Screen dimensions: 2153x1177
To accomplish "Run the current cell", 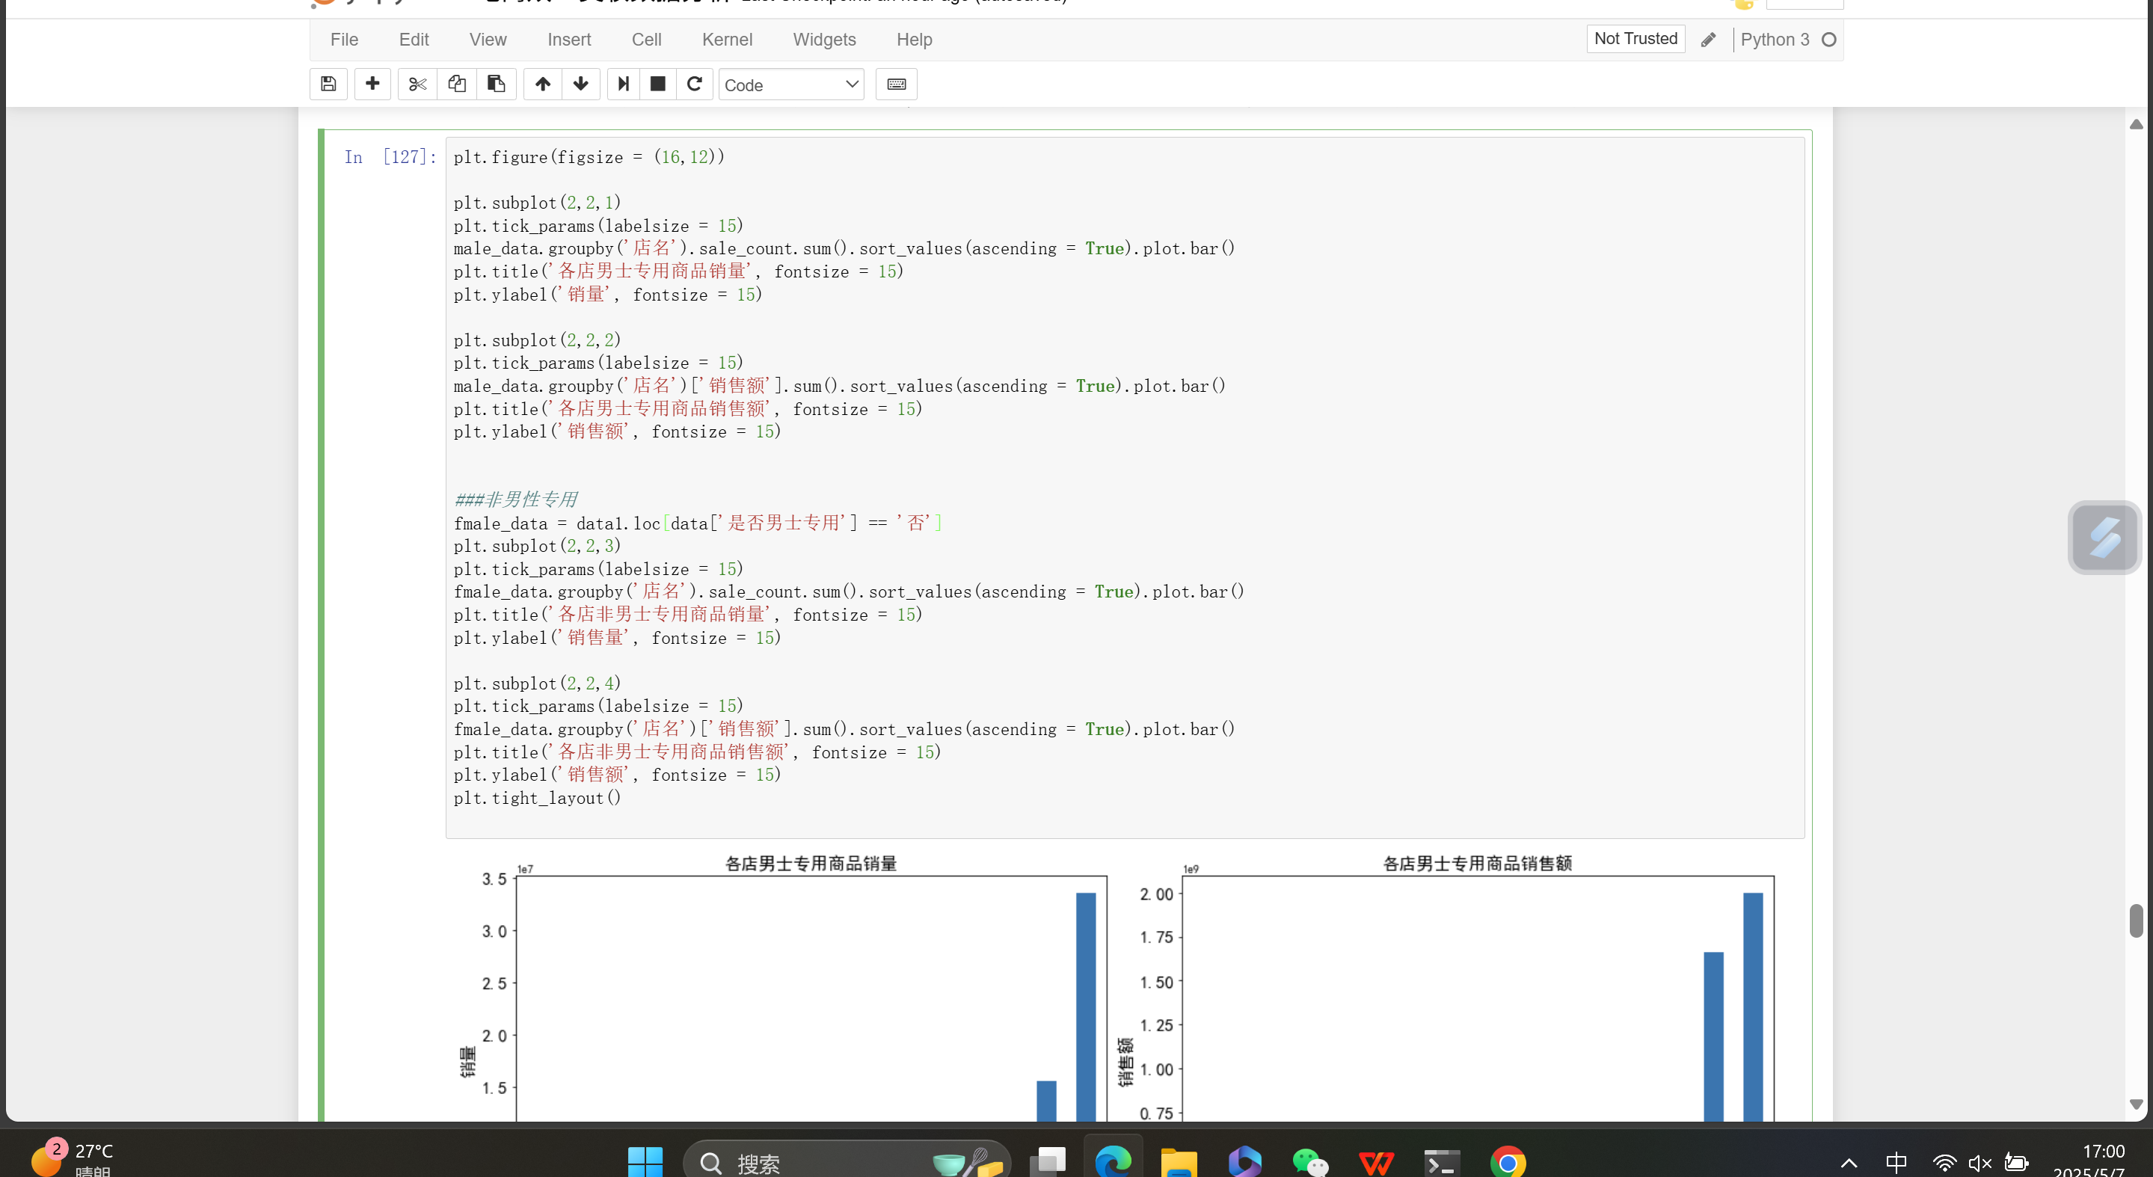I will [623, 84].
